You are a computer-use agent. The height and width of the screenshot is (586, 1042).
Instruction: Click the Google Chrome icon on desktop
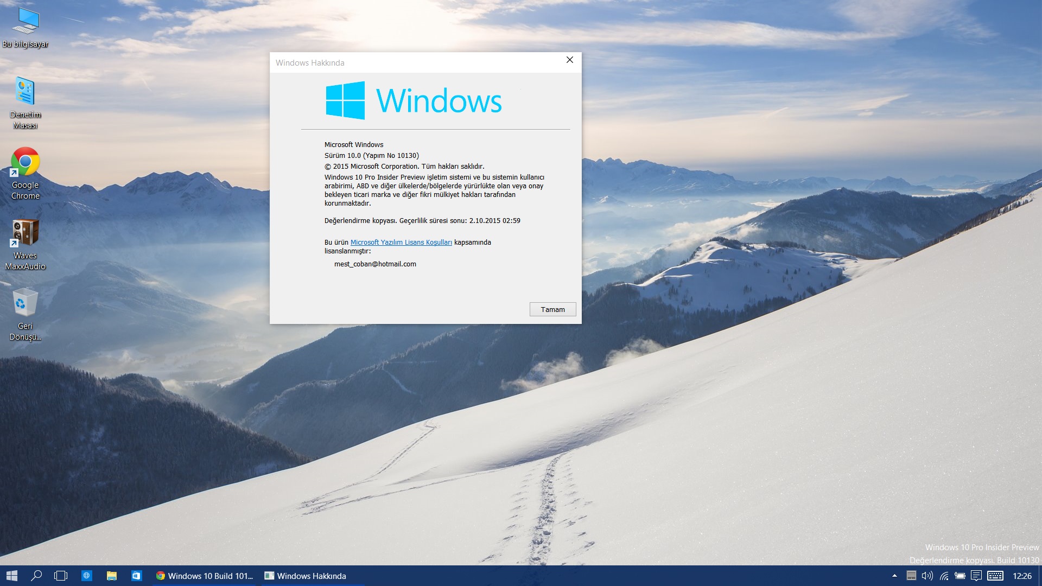(x=24, y=161)
